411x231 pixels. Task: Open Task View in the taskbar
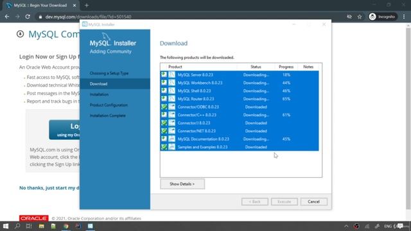(x=29, y=226)
